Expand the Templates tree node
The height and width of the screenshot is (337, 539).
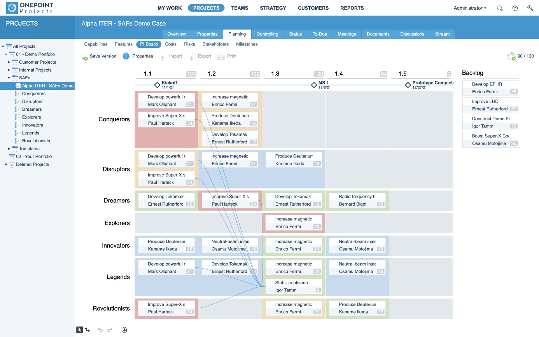coord(9,149)
